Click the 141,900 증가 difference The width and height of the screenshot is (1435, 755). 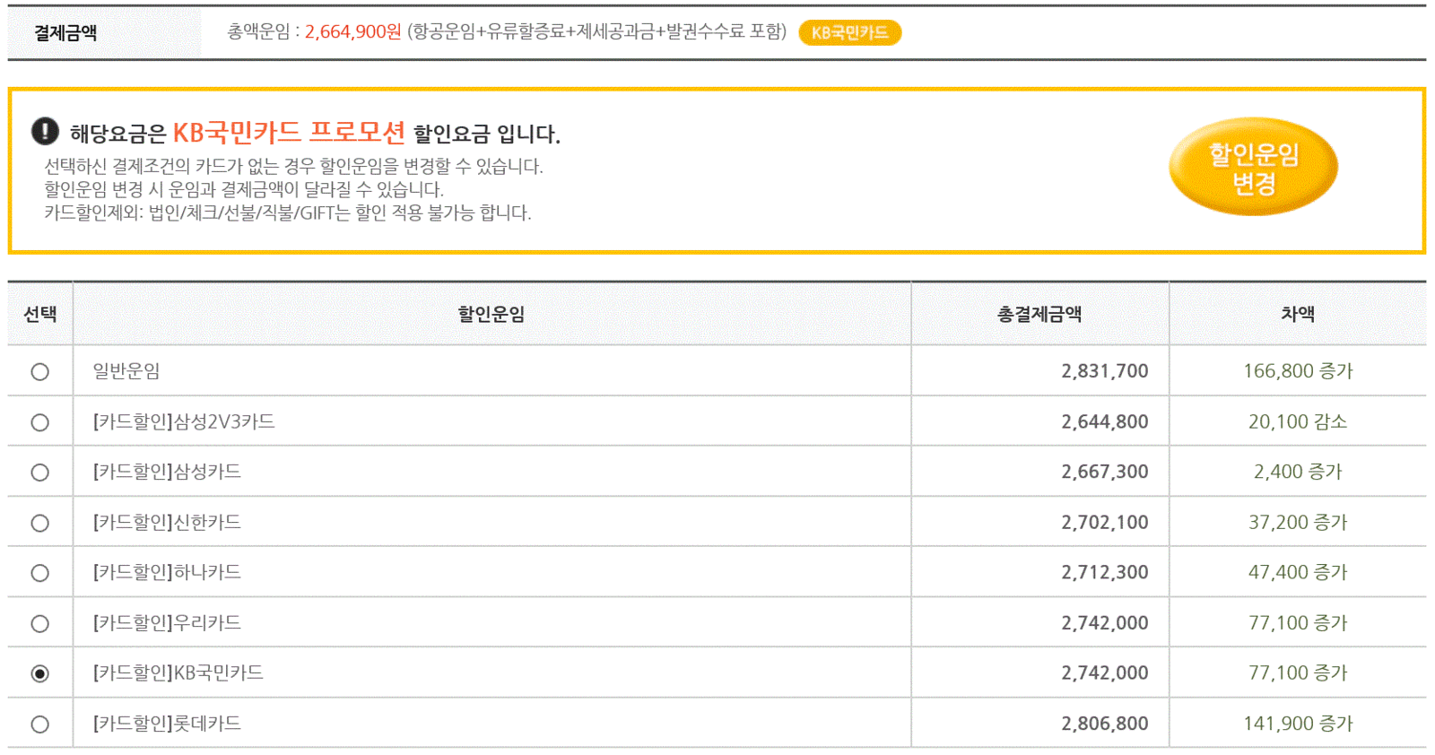[x=1298, y=723]
